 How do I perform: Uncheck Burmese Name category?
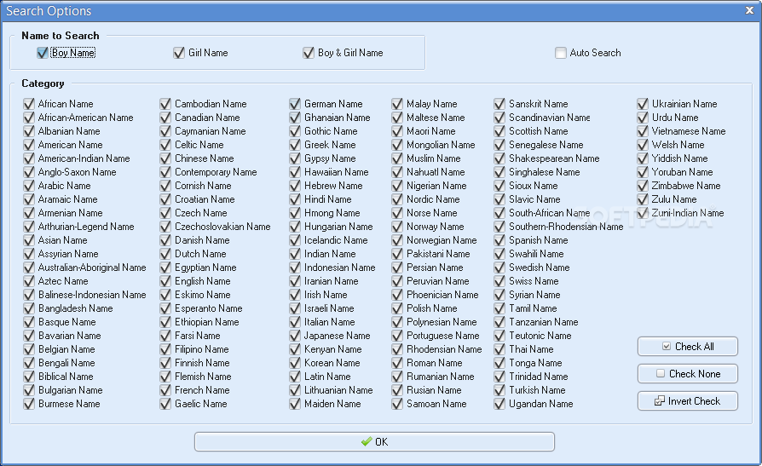tap(29, 404)
